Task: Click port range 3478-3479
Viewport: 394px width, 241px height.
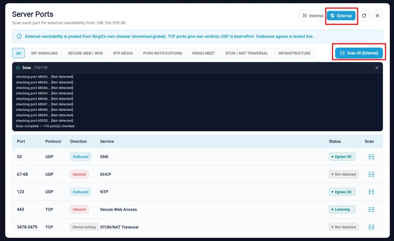Action: click(x=27, y=227)
